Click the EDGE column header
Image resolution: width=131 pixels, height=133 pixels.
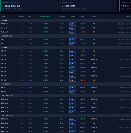pos(83,16)
